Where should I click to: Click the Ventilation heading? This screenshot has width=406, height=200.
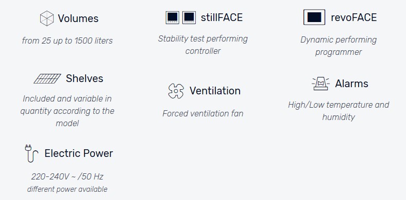click(215, 91)
